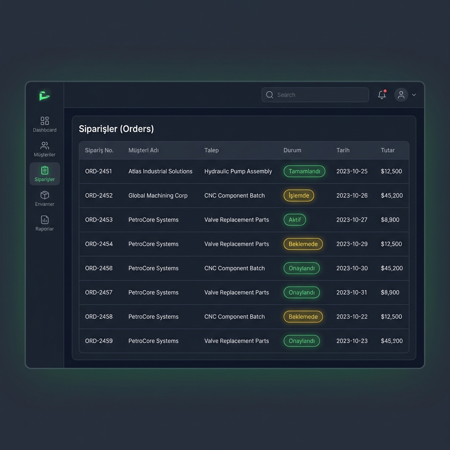Open the Müşteriler people icon

(x=45, y=145)
